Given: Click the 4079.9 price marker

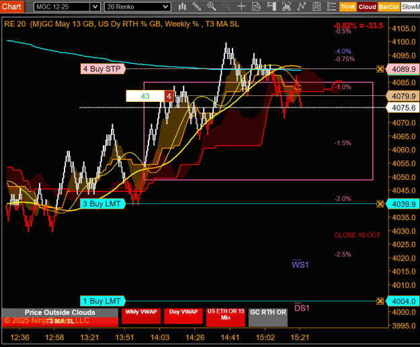Looking at the screenshot, I should 403,96.
